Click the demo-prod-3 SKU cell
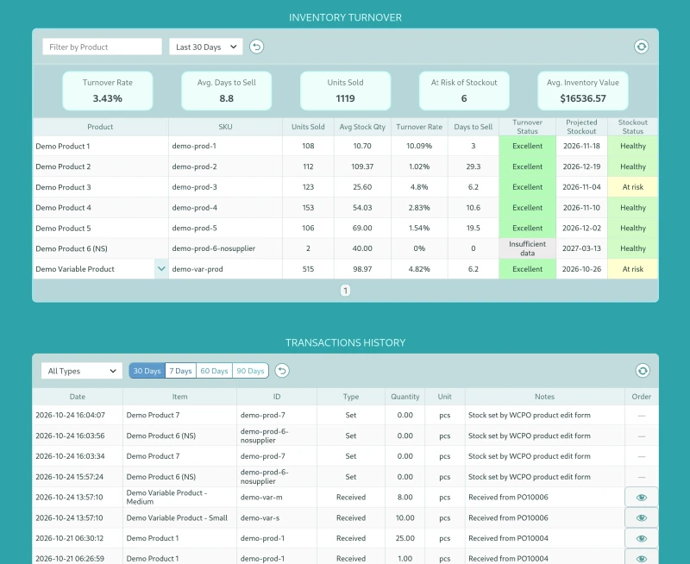 225,187
